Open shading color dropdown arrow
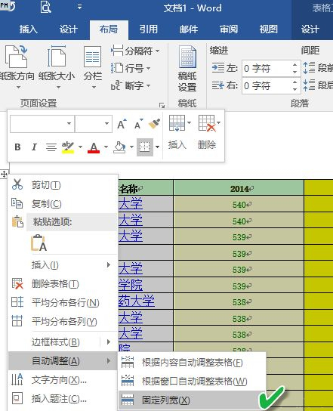 [x=131, y=147]
